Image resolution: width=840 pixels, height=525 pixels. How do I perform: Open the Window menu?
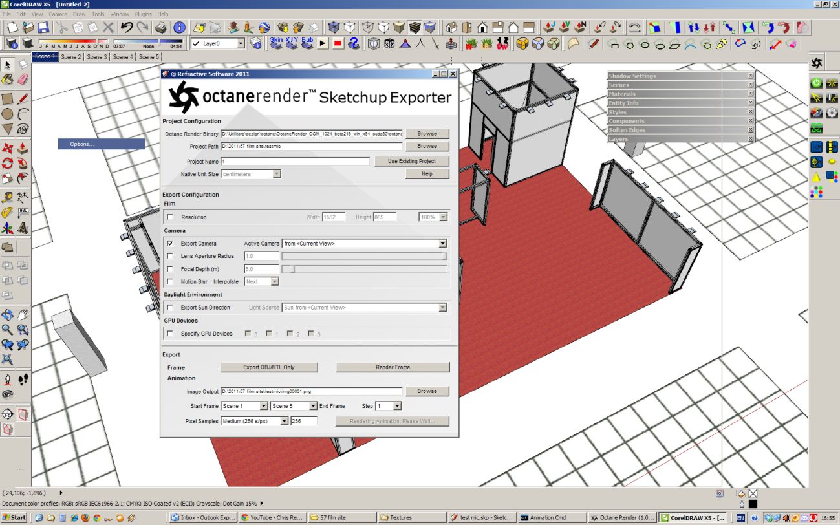[x=120, y=14]
